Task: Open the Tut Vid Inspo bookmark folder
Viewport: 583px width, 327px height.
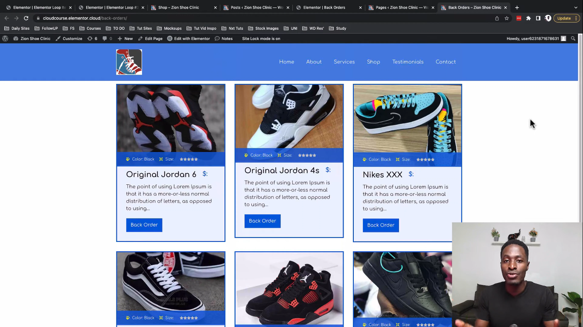Action: 201,28
